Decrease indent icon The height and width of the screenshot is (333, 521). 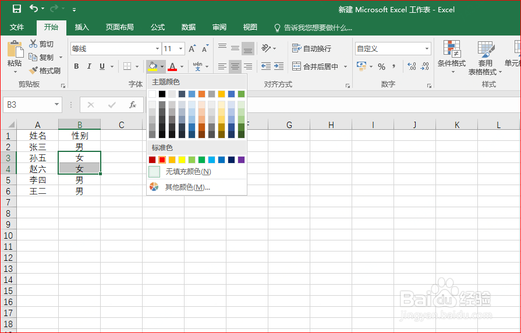click(x=266, y=66)
